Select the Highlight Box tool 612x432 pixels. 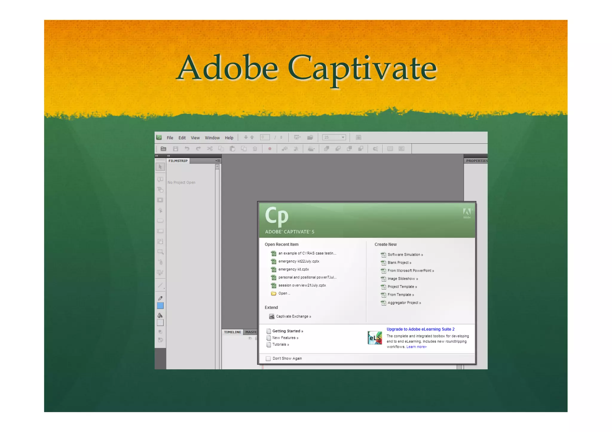tap(160, 200)
